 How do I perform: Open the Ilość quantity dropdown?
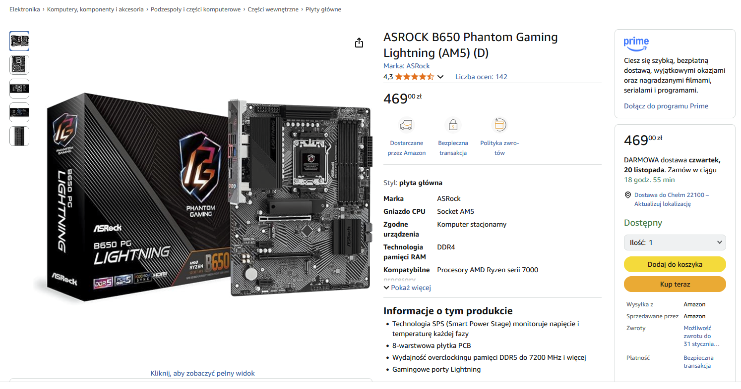click(x=675, y=243)
